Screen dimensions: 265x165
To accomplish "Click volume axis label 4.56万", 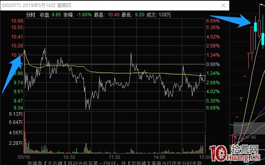I will point(16,133).
